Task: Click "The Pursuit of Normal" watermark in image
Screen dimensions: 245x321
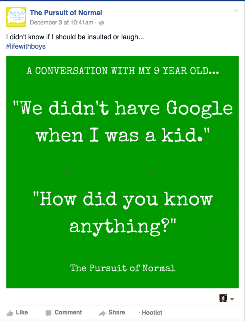Action: coord(123,268)
